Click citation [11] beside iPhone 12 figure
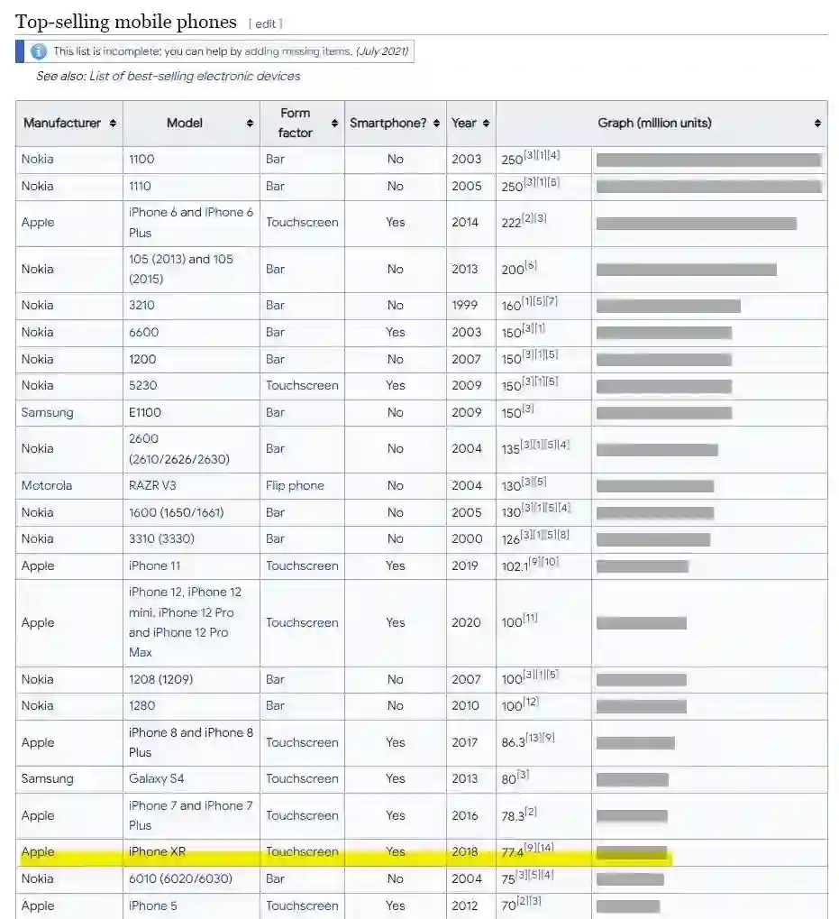Viewport: 839px width, 919px height. click(530, 619)
